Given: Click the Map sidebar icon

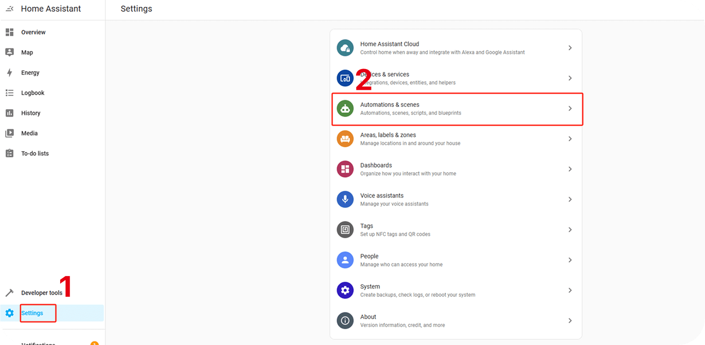Looking at the screenshot, I should tap(9, 52).
